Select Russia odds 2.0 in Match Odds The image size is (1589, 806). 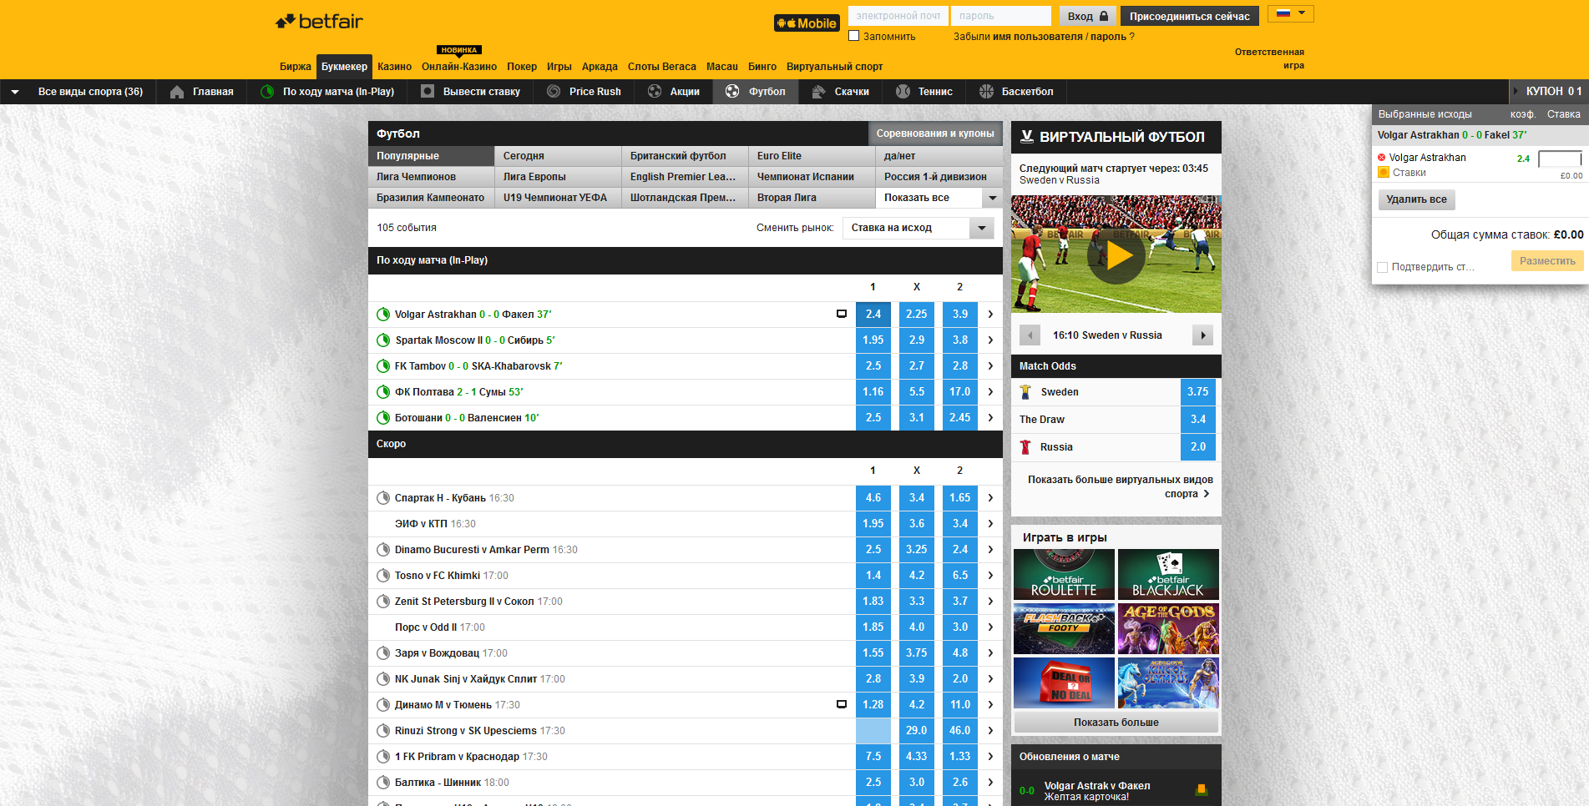point(1198,447)
